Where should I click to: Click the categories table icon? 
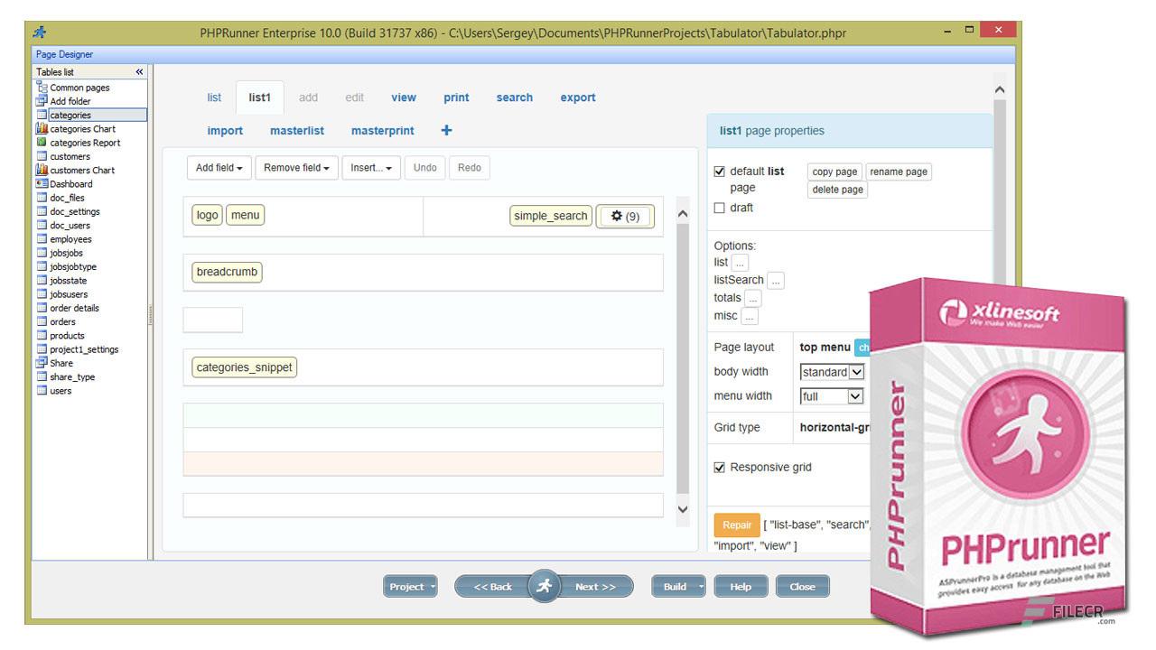pyautogui.click(x=42, y=115)
